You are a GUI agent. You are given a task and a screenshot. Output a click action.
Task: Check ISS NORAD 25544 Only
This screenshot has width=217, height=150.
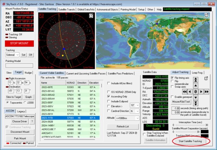click(x=108, y=92)
